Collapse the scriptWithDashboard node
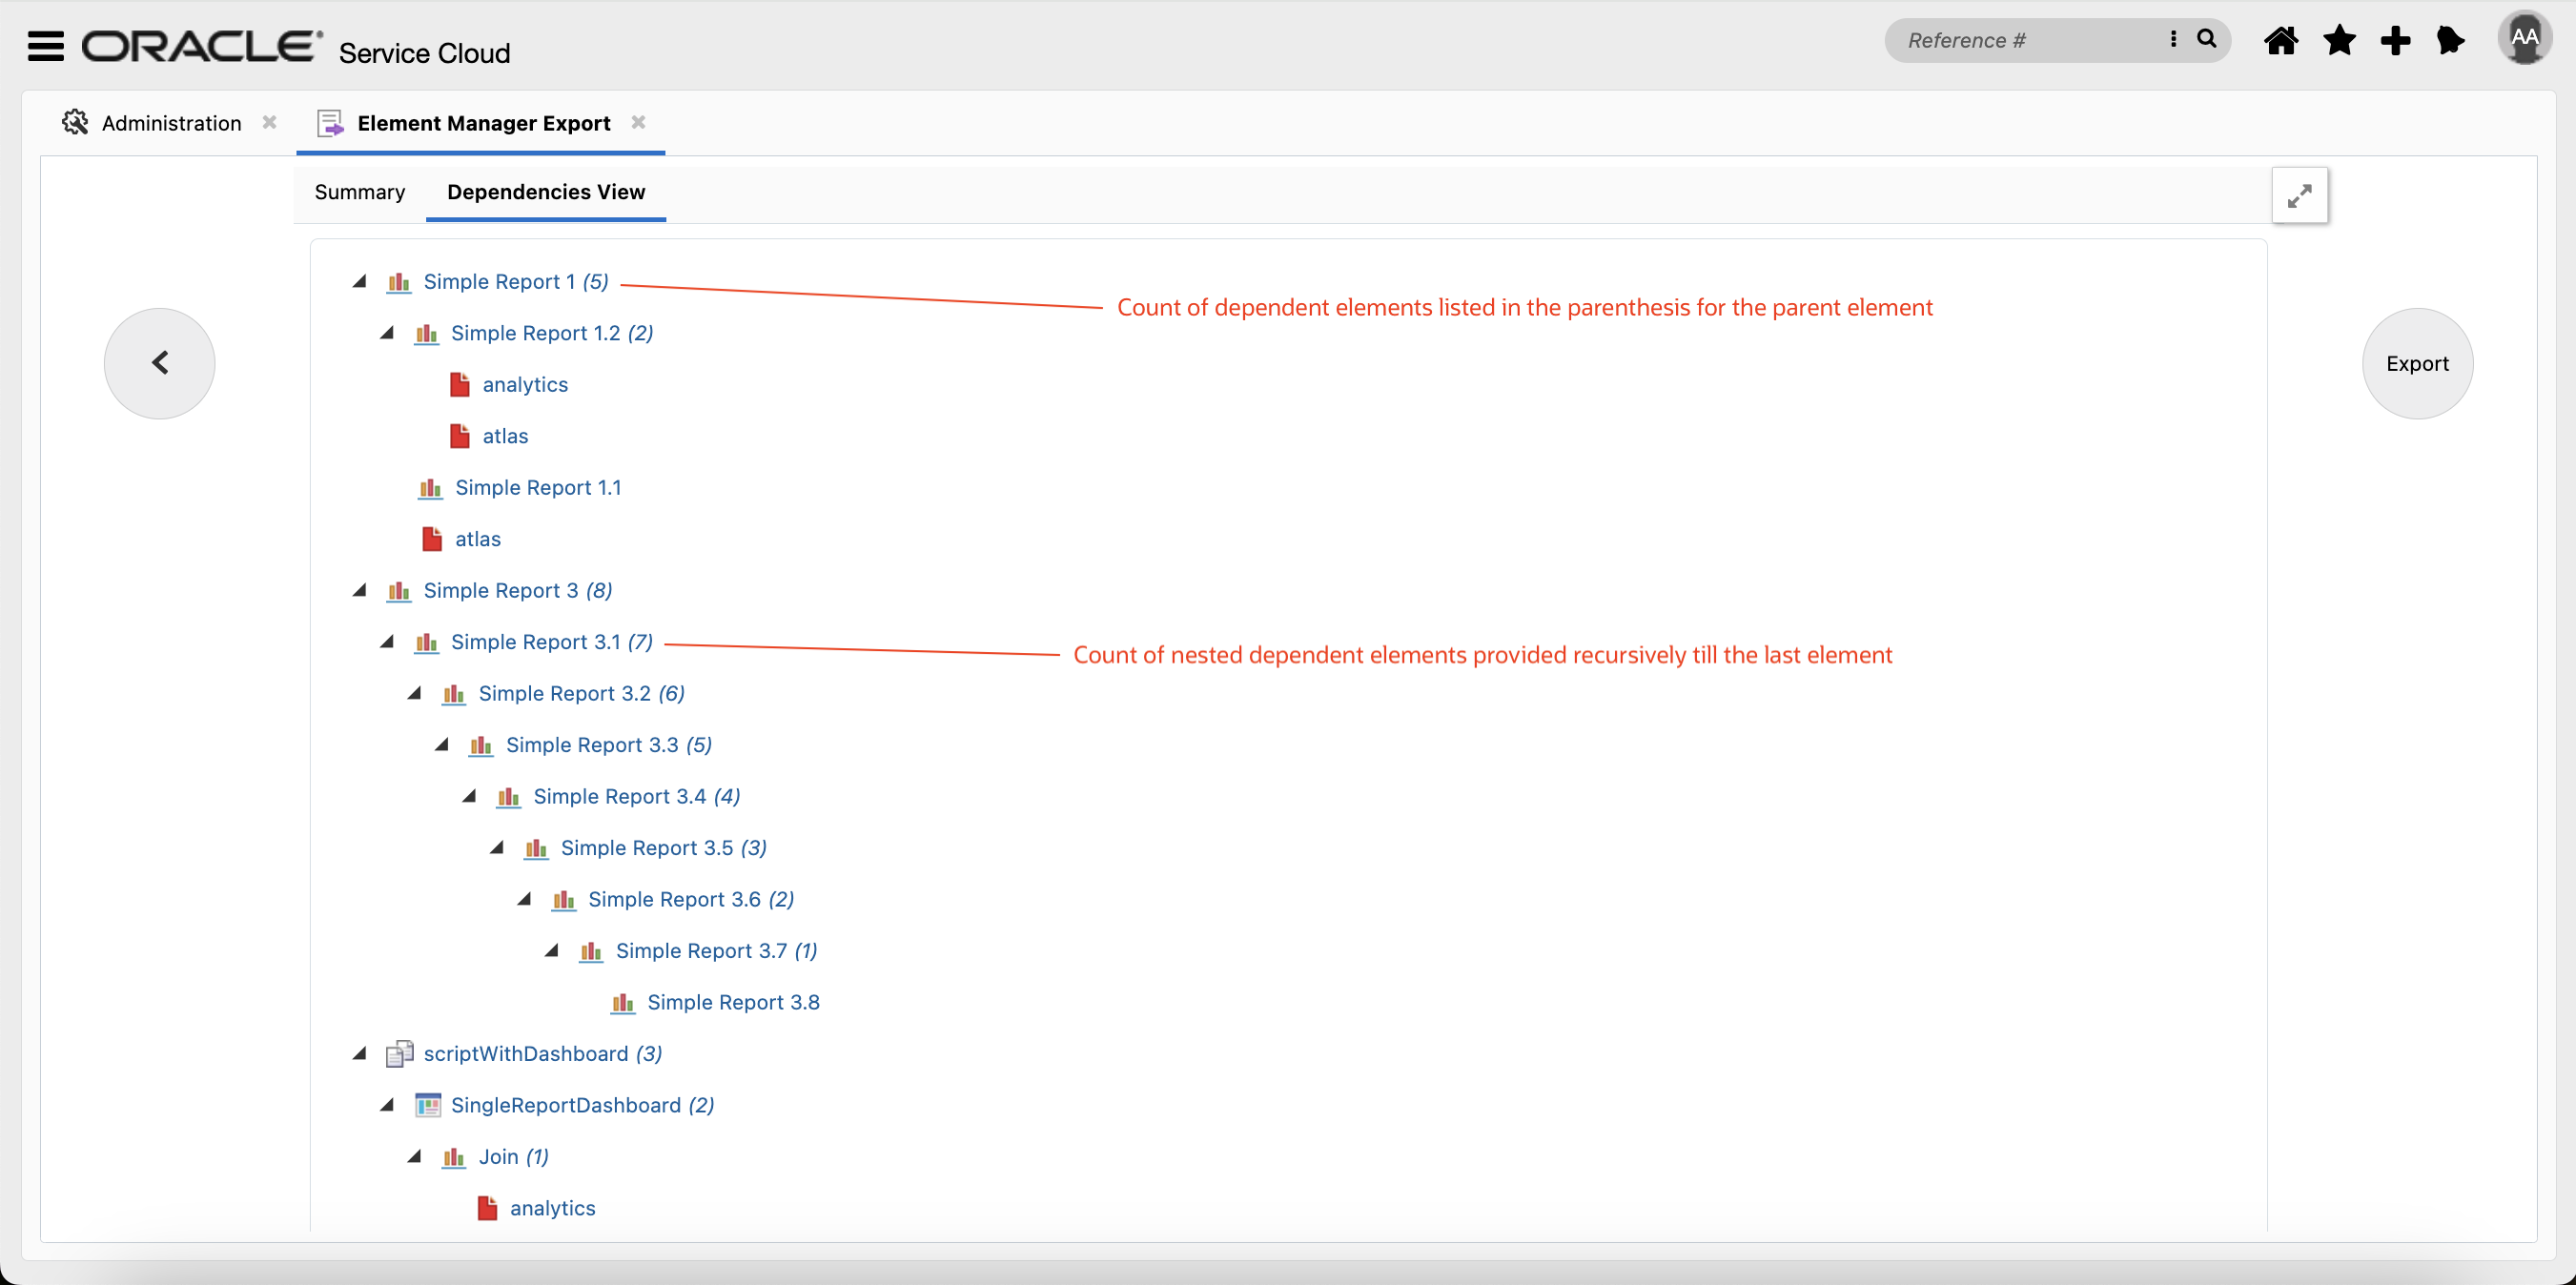The height and width of the screenshot is (1285, 2576). tap(360, 1053)
